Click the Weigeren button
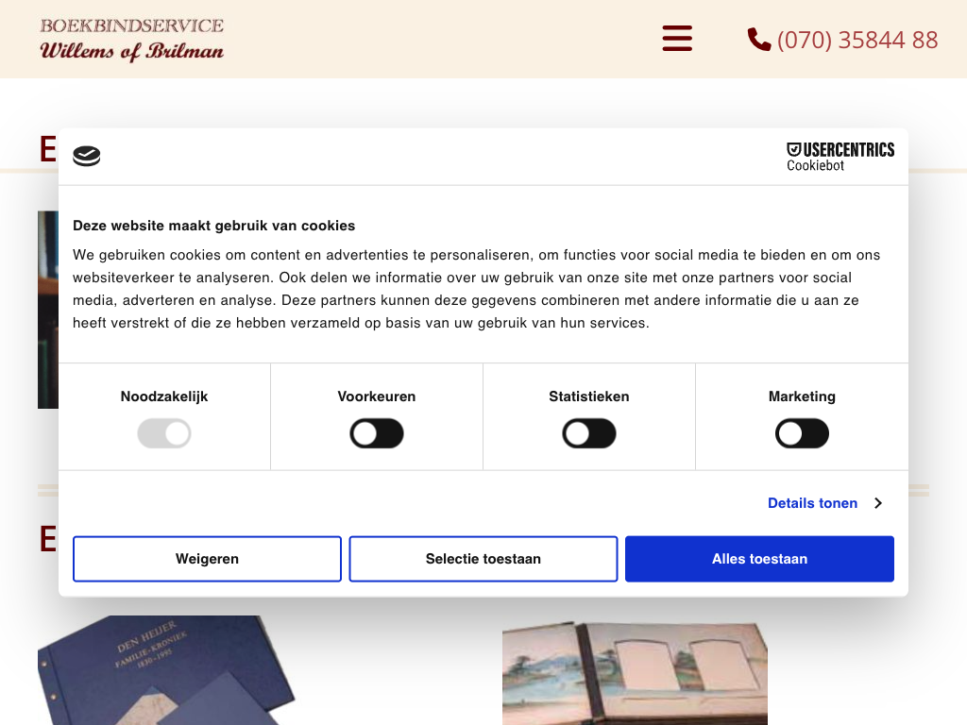 click(207, 559)
